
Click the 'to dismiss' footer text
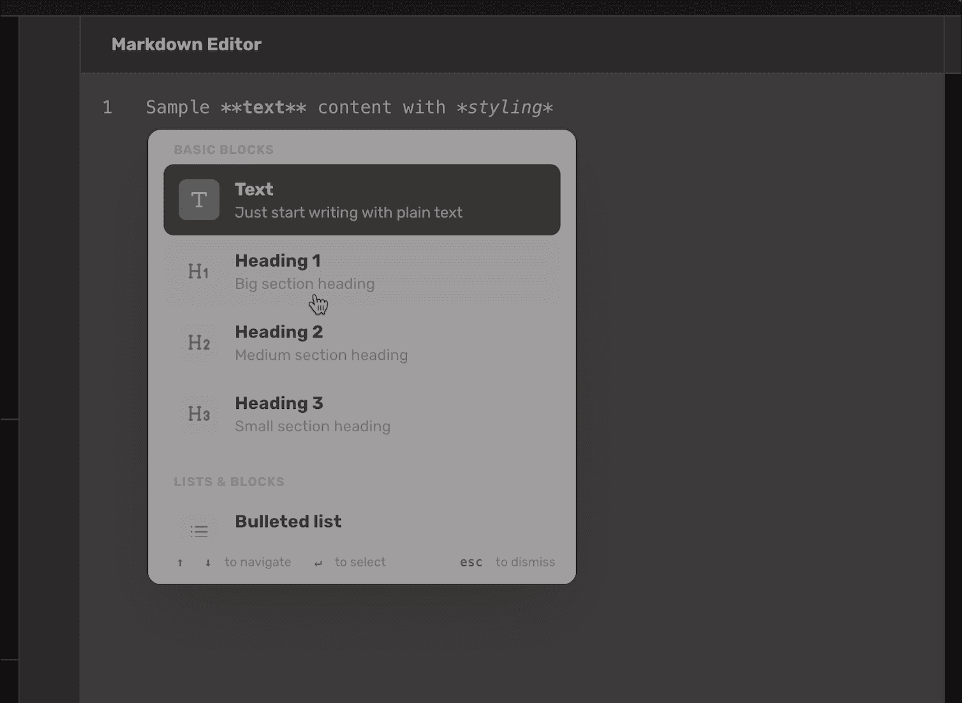click(525, 562)
